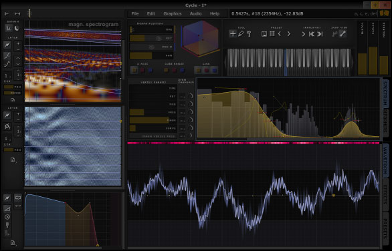Open the Audio menu
The height and width of the screenshot is (251, 392).
(196, 14)
